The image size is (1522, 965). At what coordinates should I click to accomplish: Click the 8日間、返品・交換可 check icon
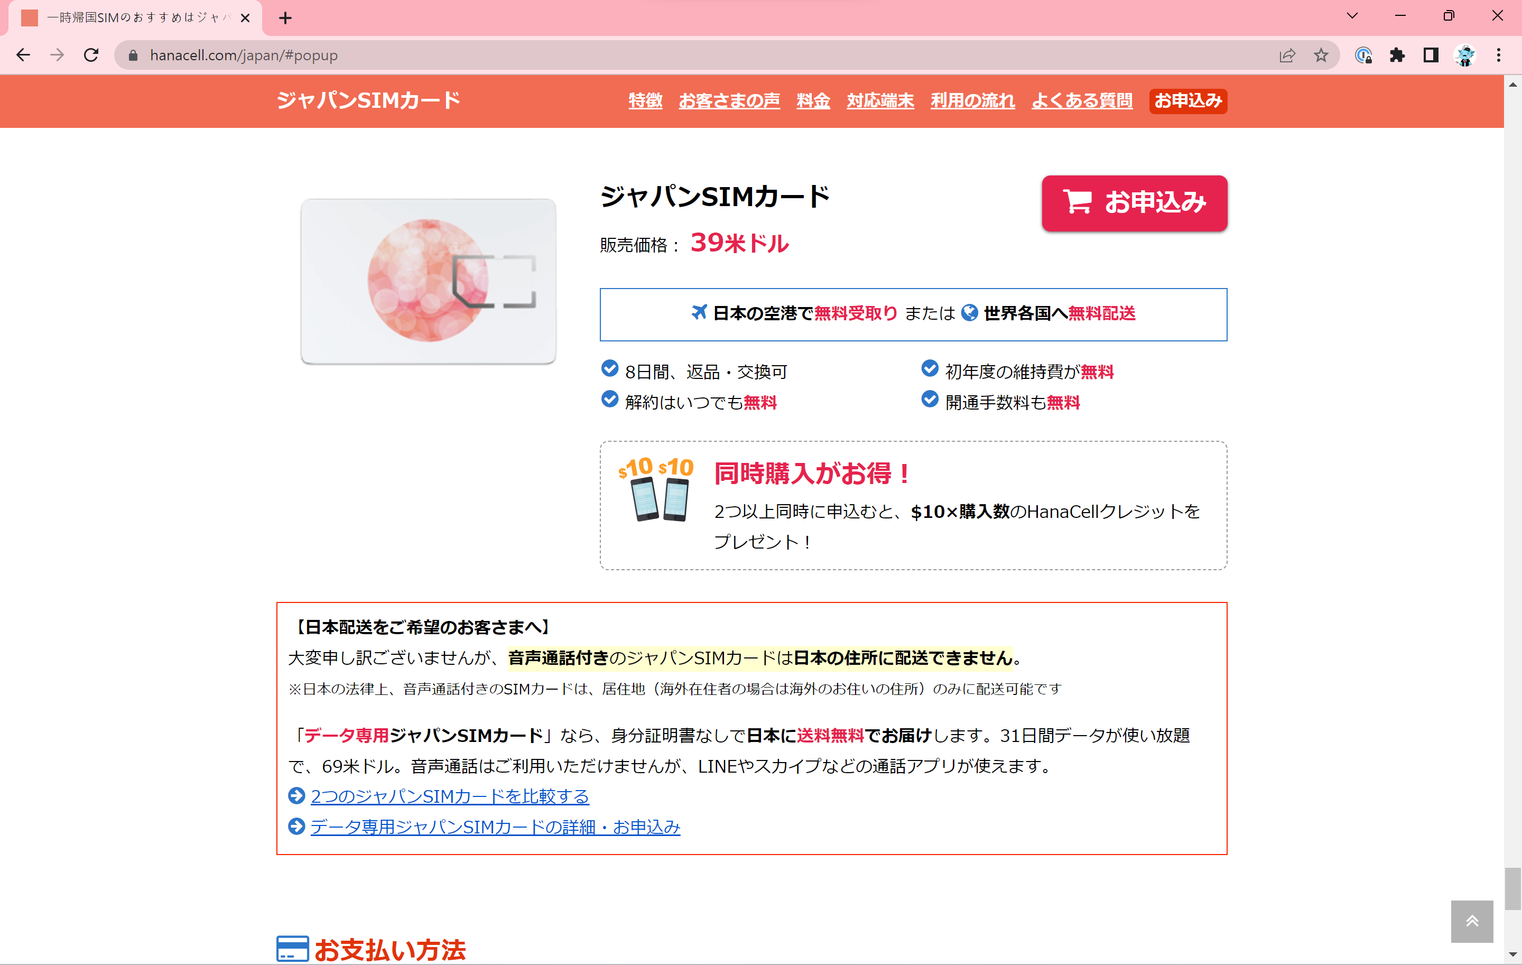tap(609, 368)
